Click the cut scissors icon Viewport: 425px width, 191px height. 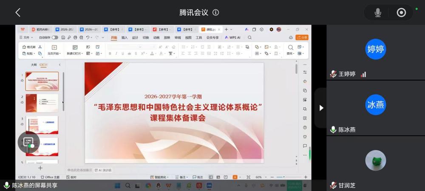coord(40,47)
